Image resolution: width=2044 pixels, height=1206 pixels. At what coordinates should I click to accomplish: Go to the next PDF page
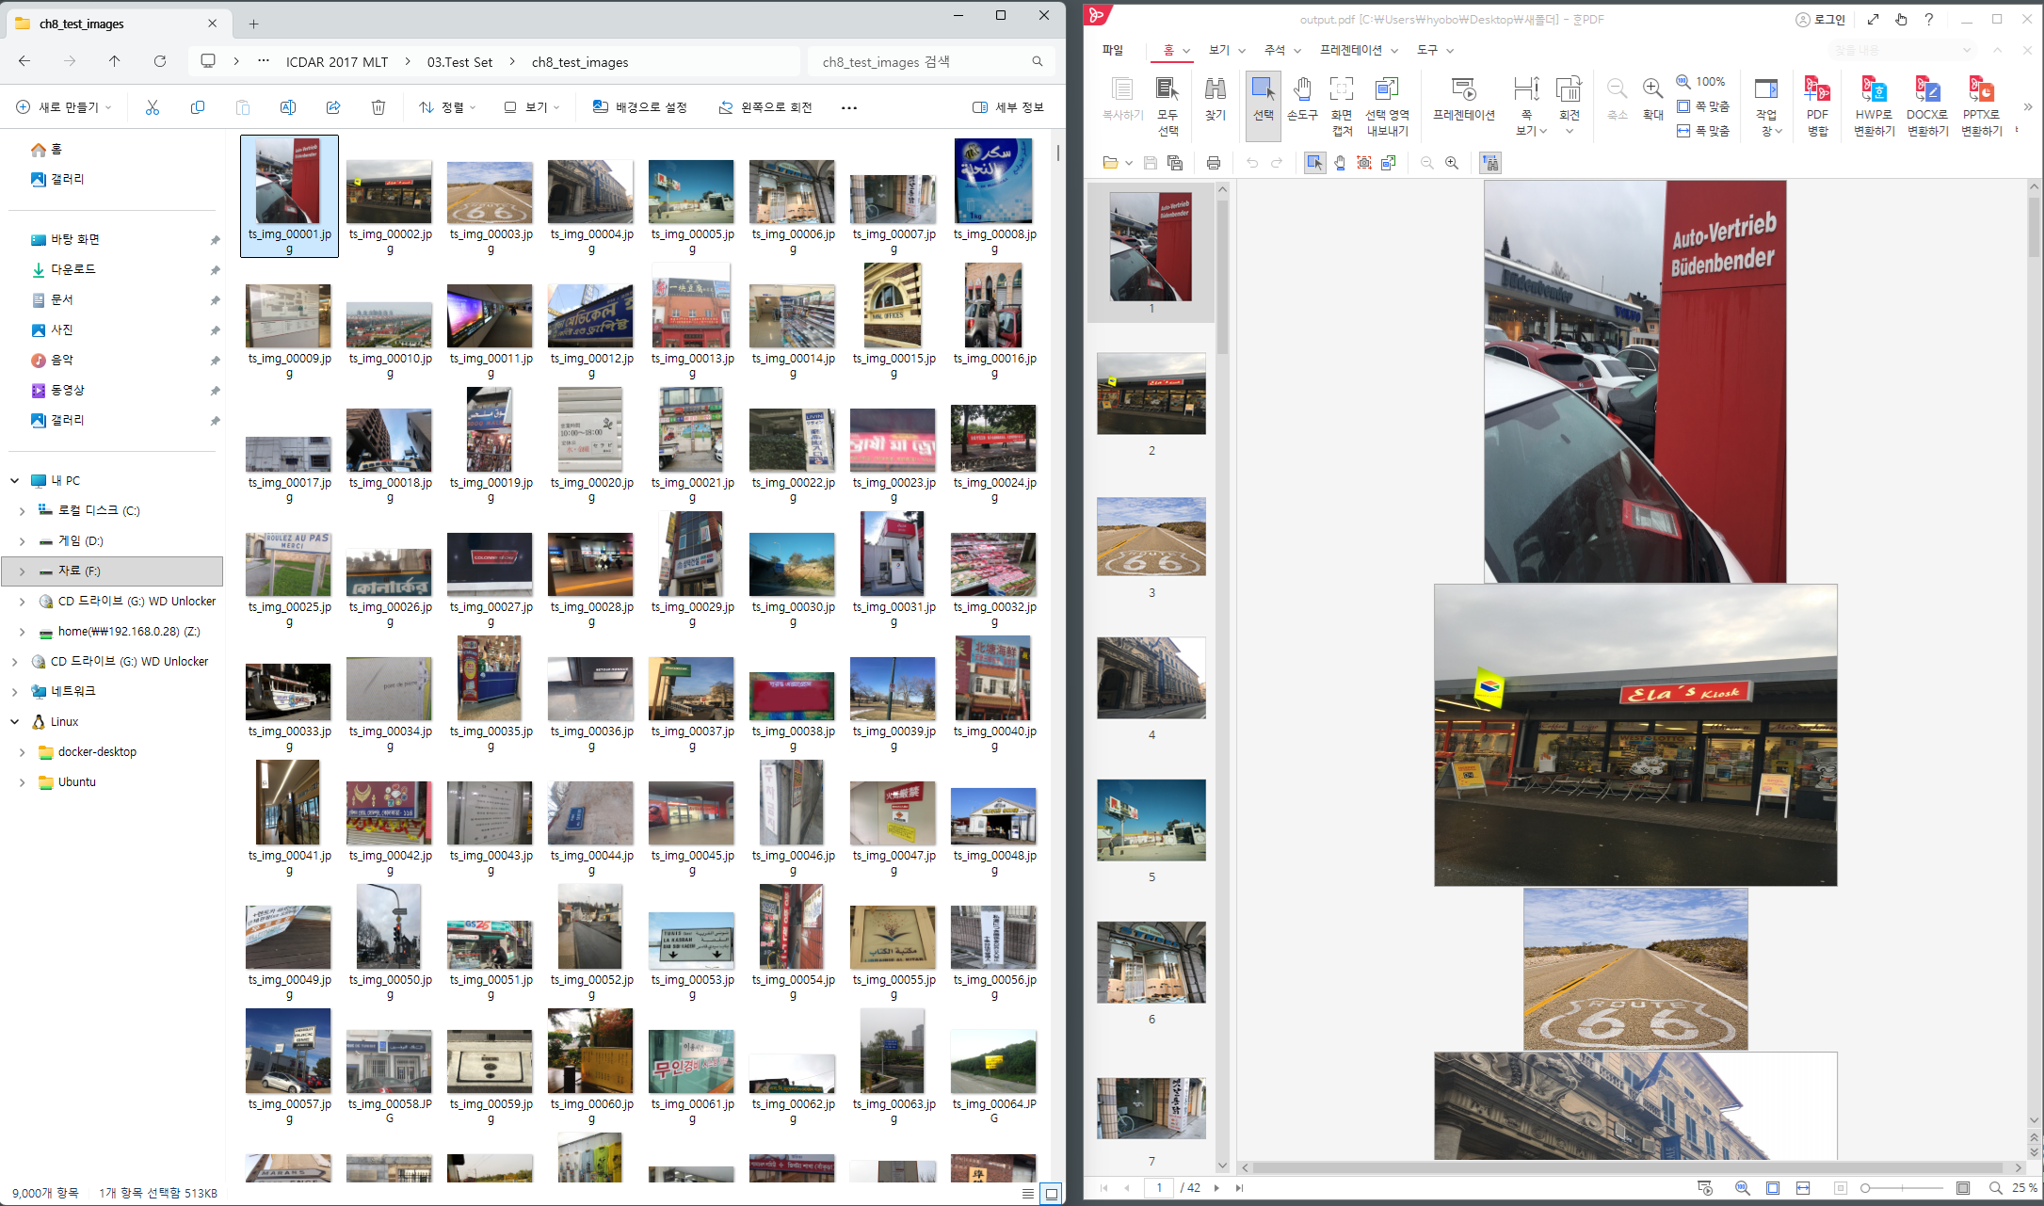[1216, 1188]
